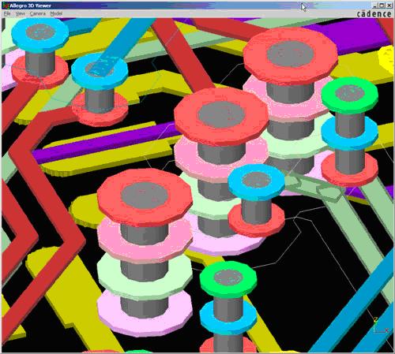Click the Allegro 3D Viewer title bar text
The height and width of the screenshot is (354, 395).
pyautogui.click(x=31, y=6)
